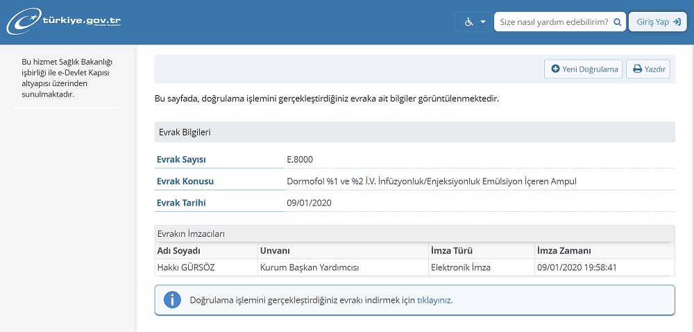Click the printer icon
Image resolution: width=694 pixels, height=332 pixels.
tap(637, 69)
